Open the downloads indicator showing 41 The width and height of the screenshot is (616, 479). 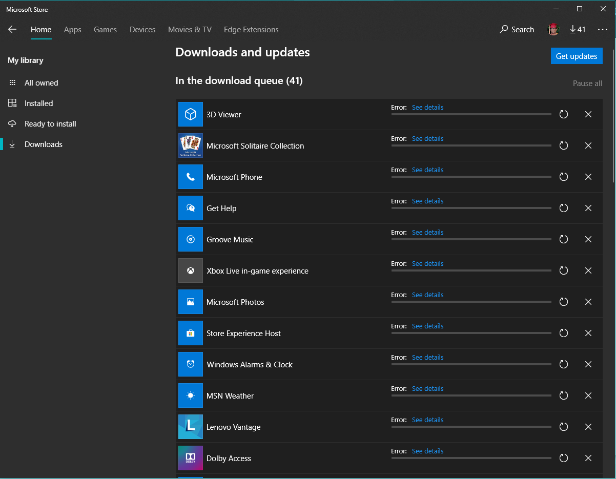pyautogui.click(x=578, y=30)
